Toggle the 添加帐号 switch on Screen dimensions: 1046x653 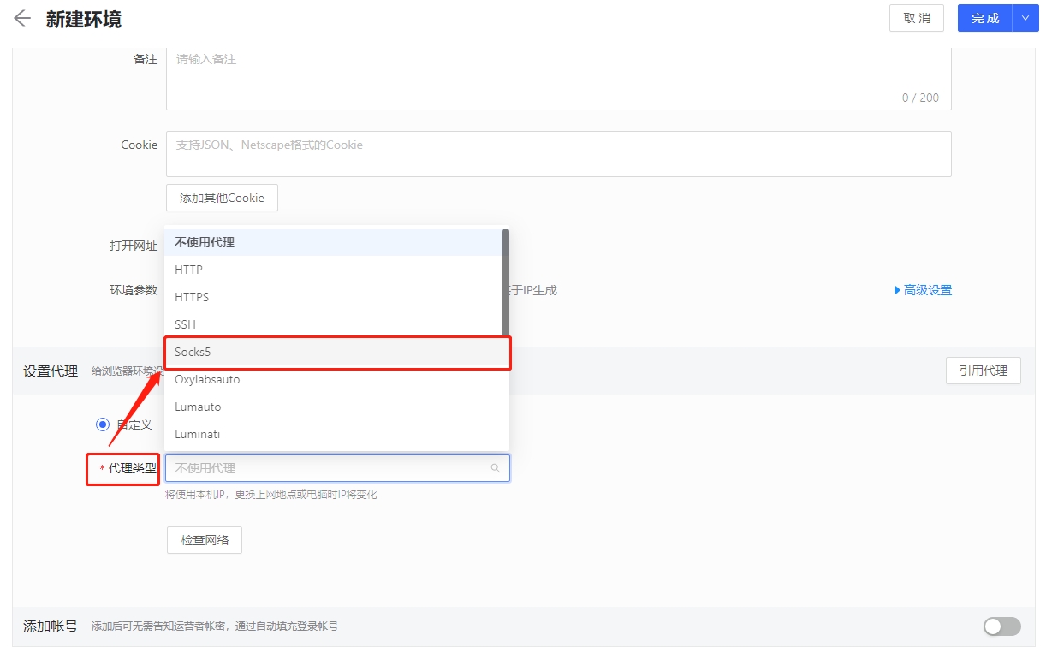pos(1001,626)
